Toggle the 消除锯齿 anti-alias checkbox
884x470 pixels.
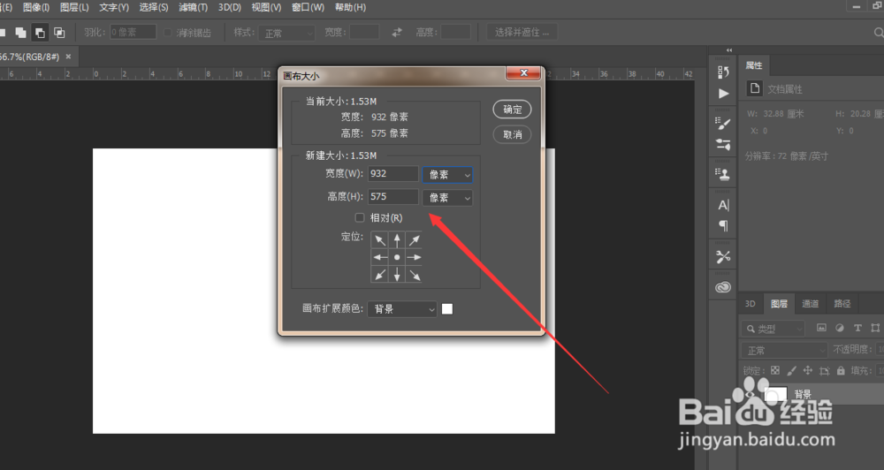coord(167,33)
